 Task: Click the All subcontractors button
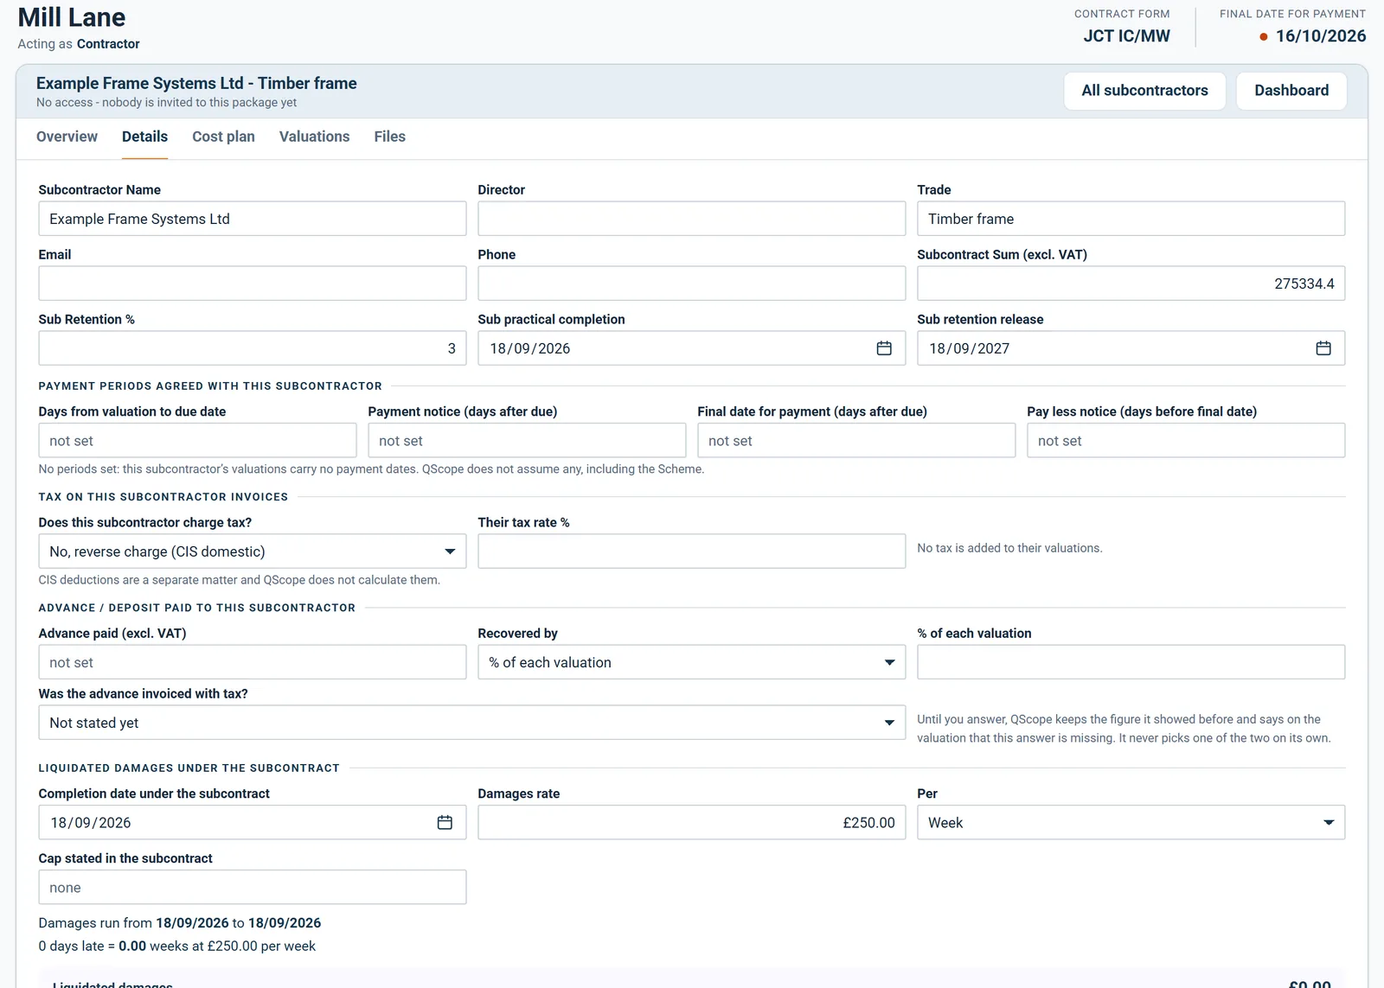coord(1145,91)
